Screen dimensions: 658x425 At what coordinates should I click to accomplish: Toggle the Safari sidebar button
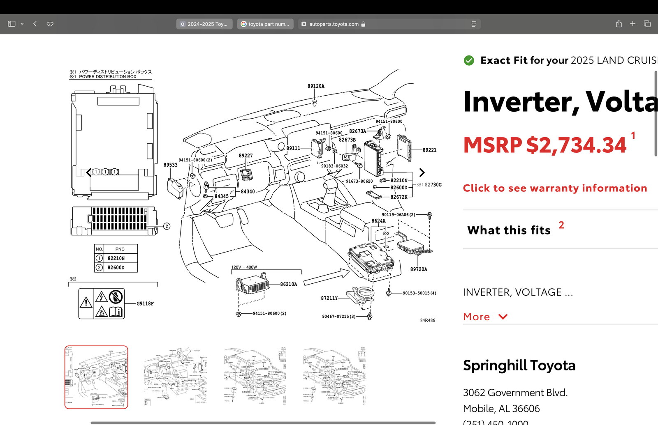(12, 24)
